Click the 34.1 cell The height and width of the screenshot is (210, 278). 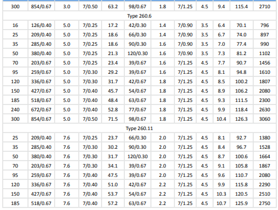(113, 166)
